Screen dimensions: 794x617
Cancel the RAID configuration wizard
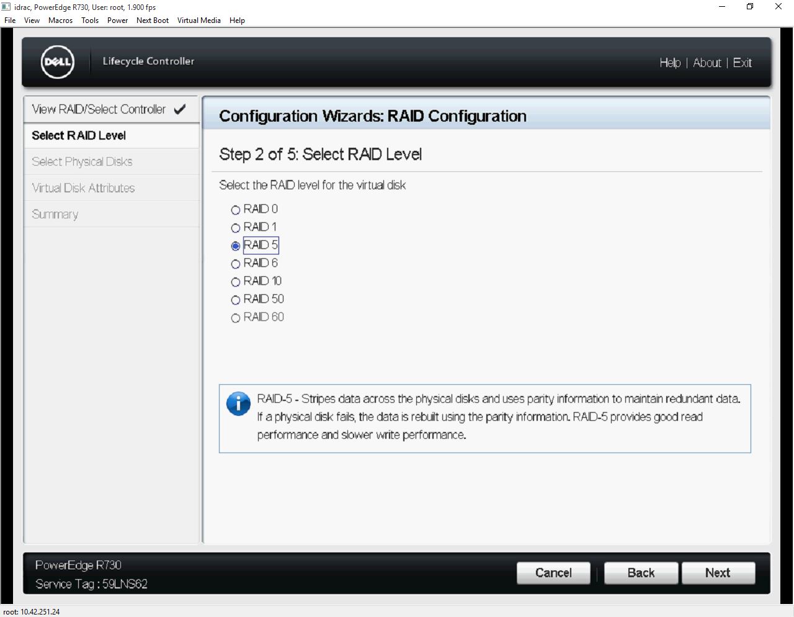tap(553, 573)
